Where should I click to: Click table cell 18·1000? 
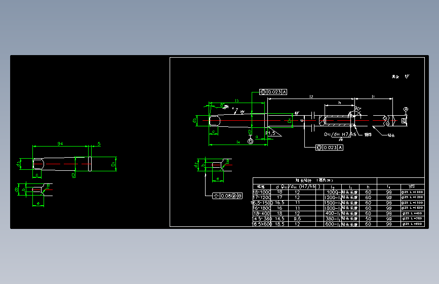tap(262, 193)
